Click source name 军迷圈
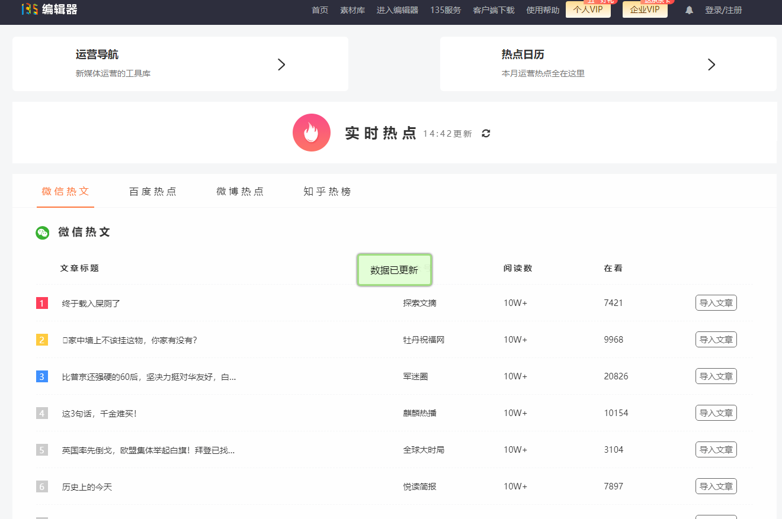This screenshot has width=782, height=519. [x=416, y=376]
